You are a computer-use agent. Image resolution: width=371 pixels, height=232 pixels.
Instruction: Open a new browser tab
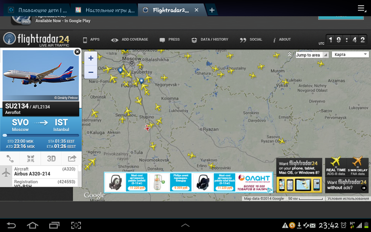point(212,10)
